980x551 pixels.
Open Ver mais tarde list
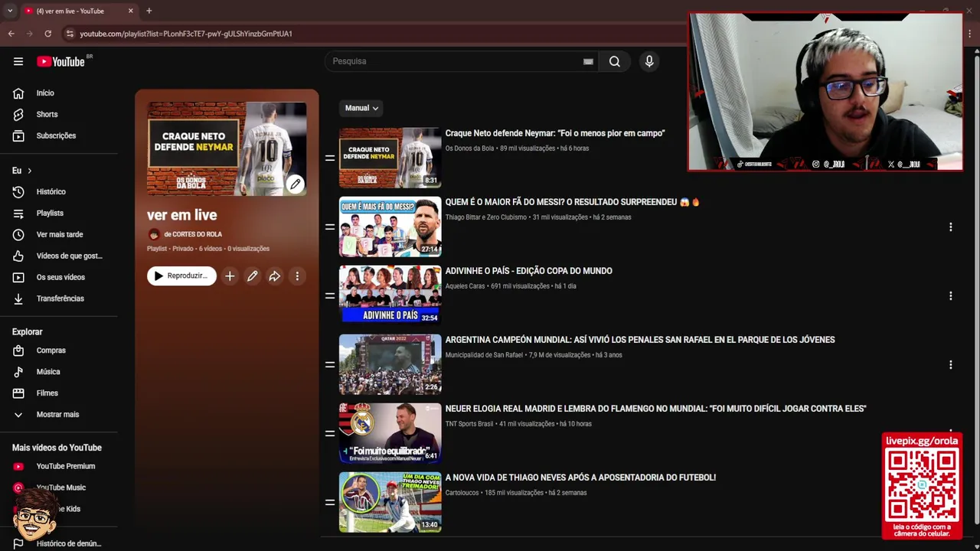coord(59,234)
